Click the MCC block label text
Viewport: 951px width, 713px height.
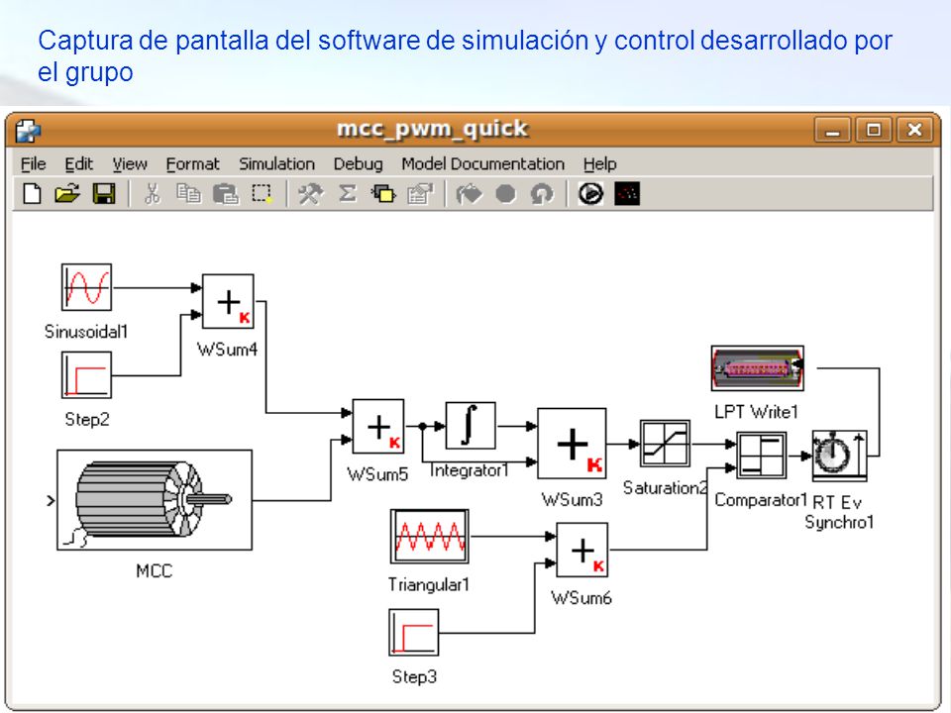coord(155,571)
